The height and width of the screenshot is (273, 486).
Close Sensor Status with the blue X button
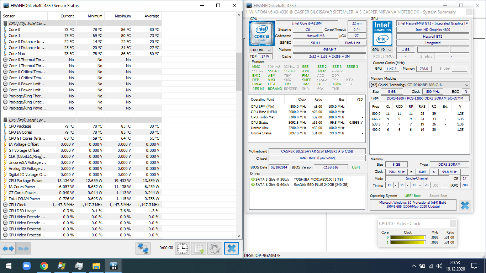click(x=232, y=248)
